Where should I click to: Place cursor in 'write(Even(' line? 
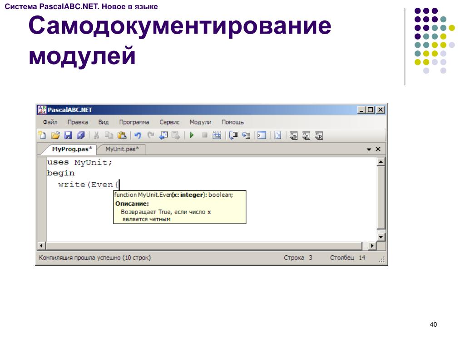[89, 184]
